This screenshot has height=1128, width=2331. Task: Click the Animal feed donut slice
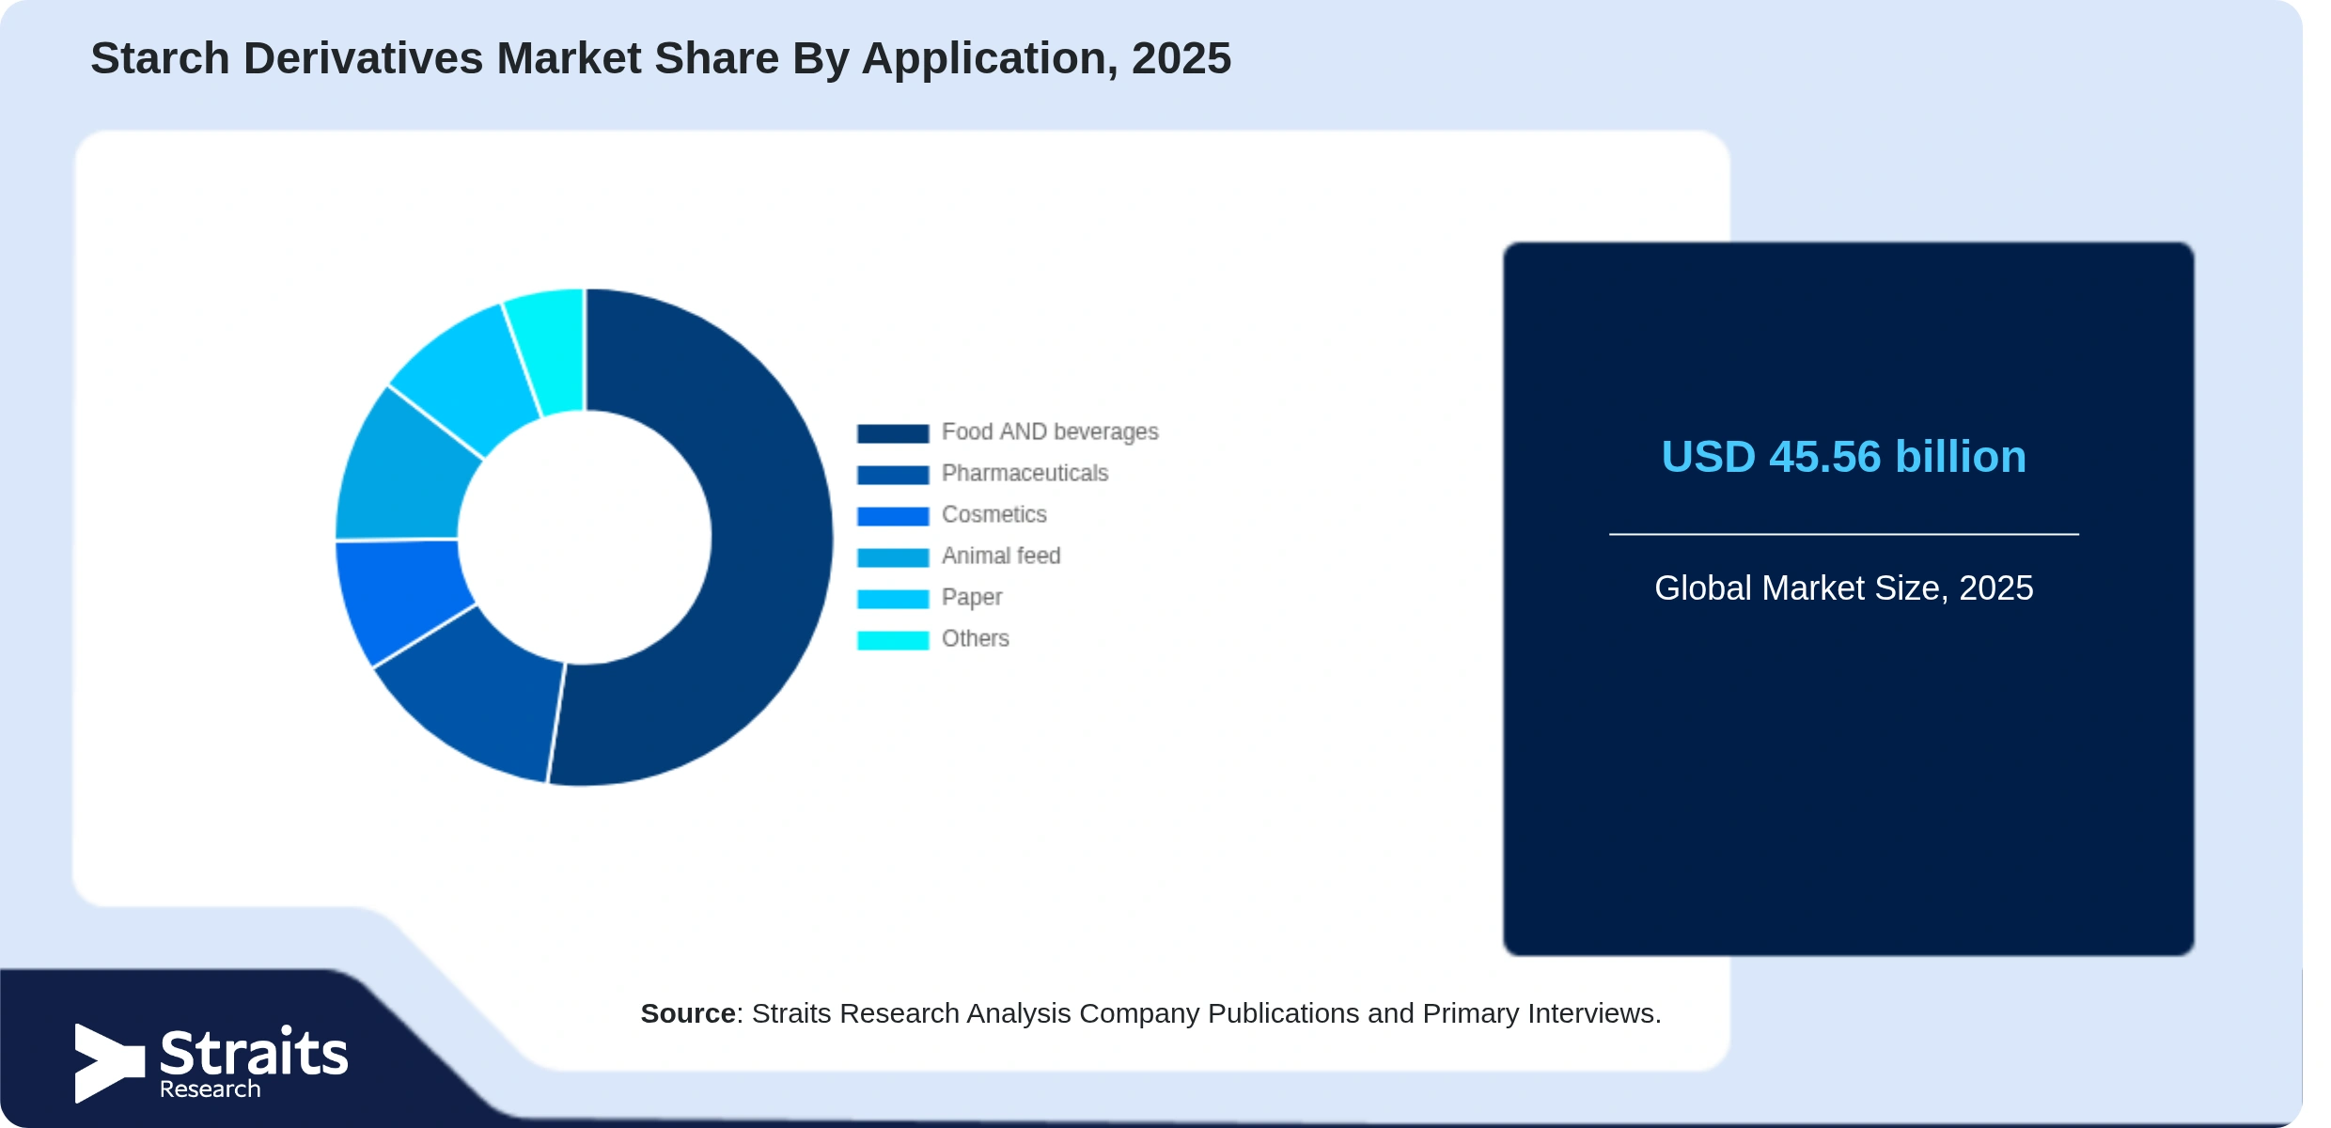pos(402,475)
